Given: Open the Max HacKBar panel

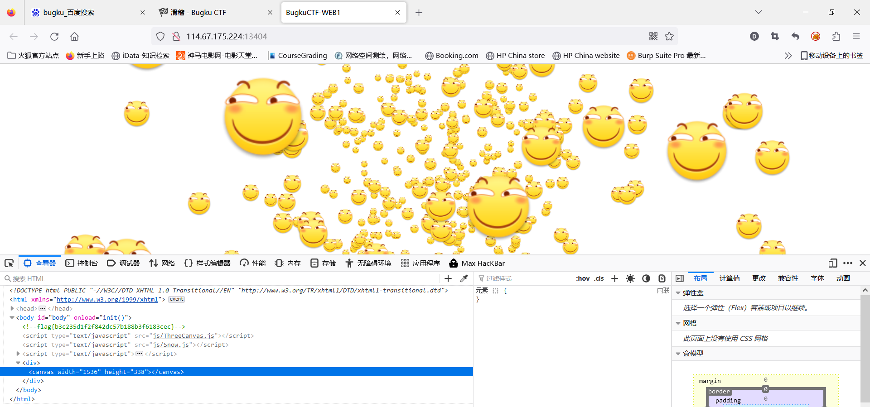Looking at the screenshot, I should [x=477, y=263].
